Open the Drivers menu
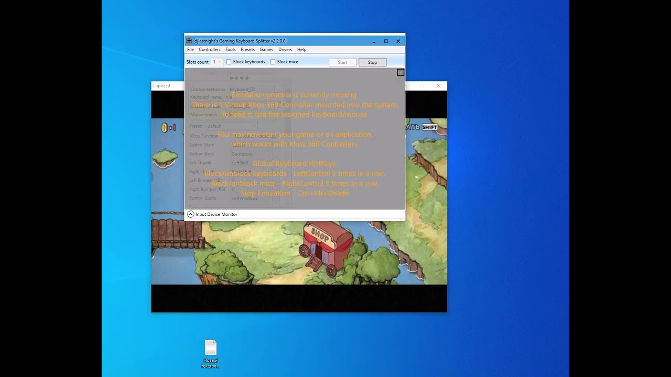 click(x=285, y=50)
